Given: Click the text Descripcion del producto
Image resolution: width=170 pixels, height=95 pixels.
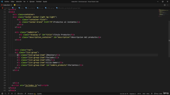Looking at the screenshot, I should [84, 37].
